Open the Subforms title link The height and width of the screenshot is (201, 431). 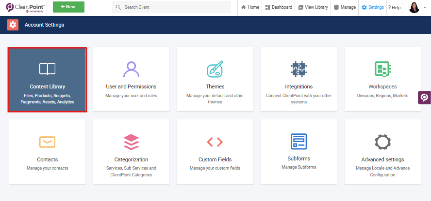pyautogui.click(x=299, y=158)
